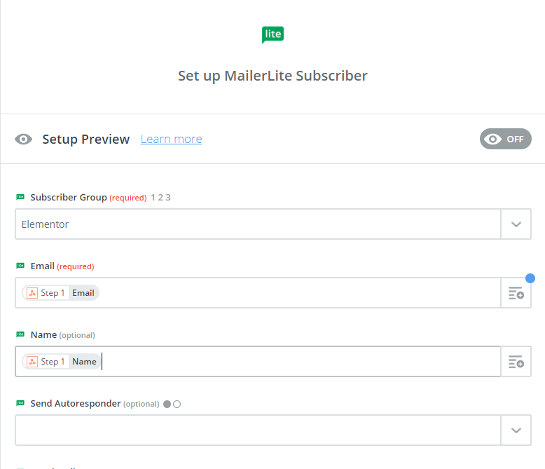Click the blue notification dot near Email
Screen dimensions: 545x469
530,278
